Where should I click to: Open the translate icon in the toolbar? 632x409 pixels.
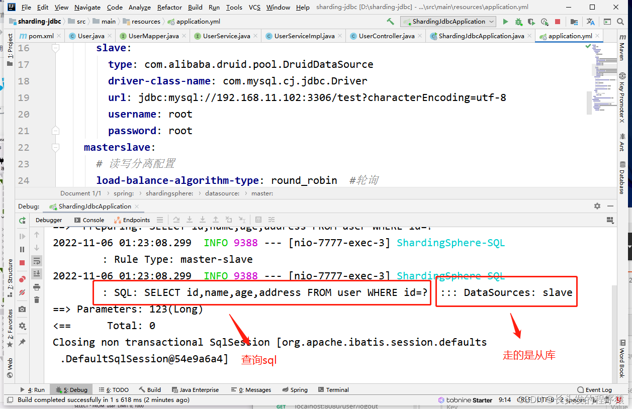point(590,22)
